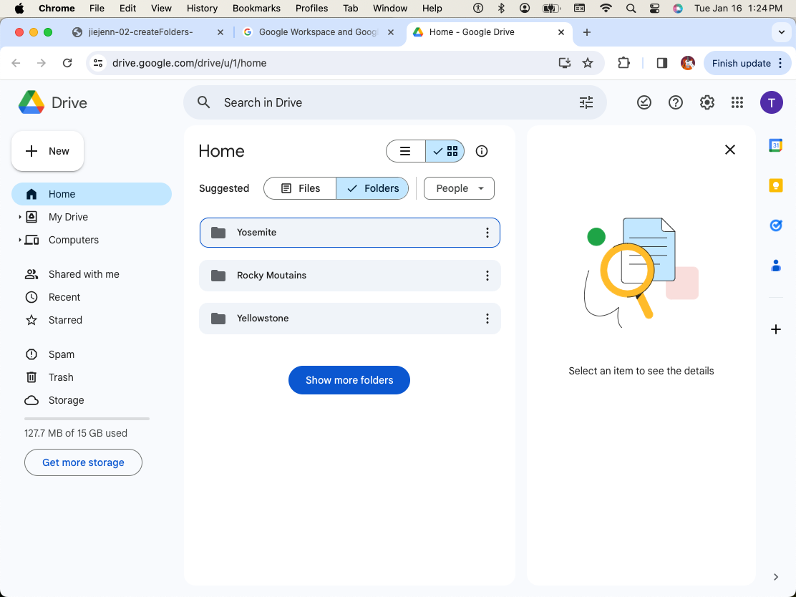Open Starred in sidebar
The height and width of the screenshot is (597, 796).
pos(92,320)
